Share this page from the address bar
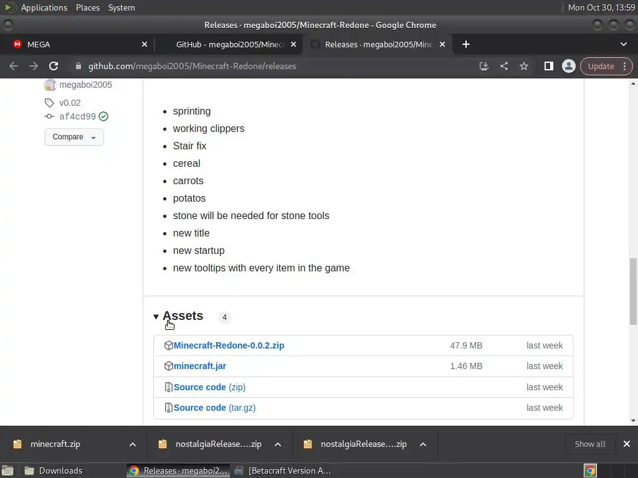Screen dimensions: 638x478 click(x=503, y=66)
